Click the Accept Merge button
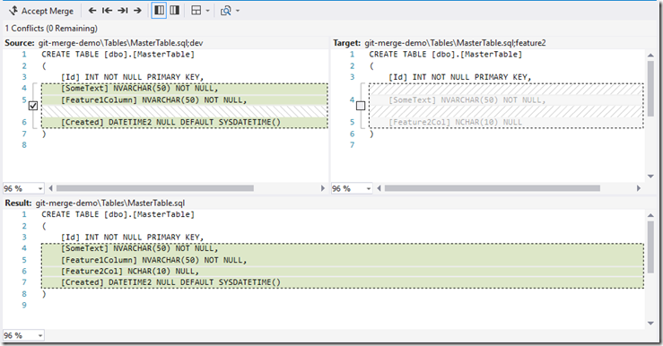 [41, 11]
